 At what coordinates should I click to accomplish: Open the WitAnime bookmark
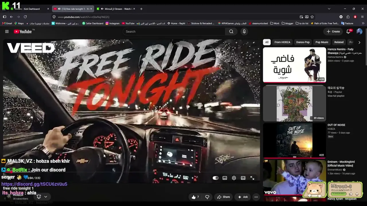tap(65, 23)
